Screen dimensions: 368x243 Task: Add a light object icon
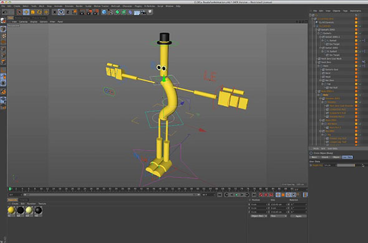click(150, 12)
